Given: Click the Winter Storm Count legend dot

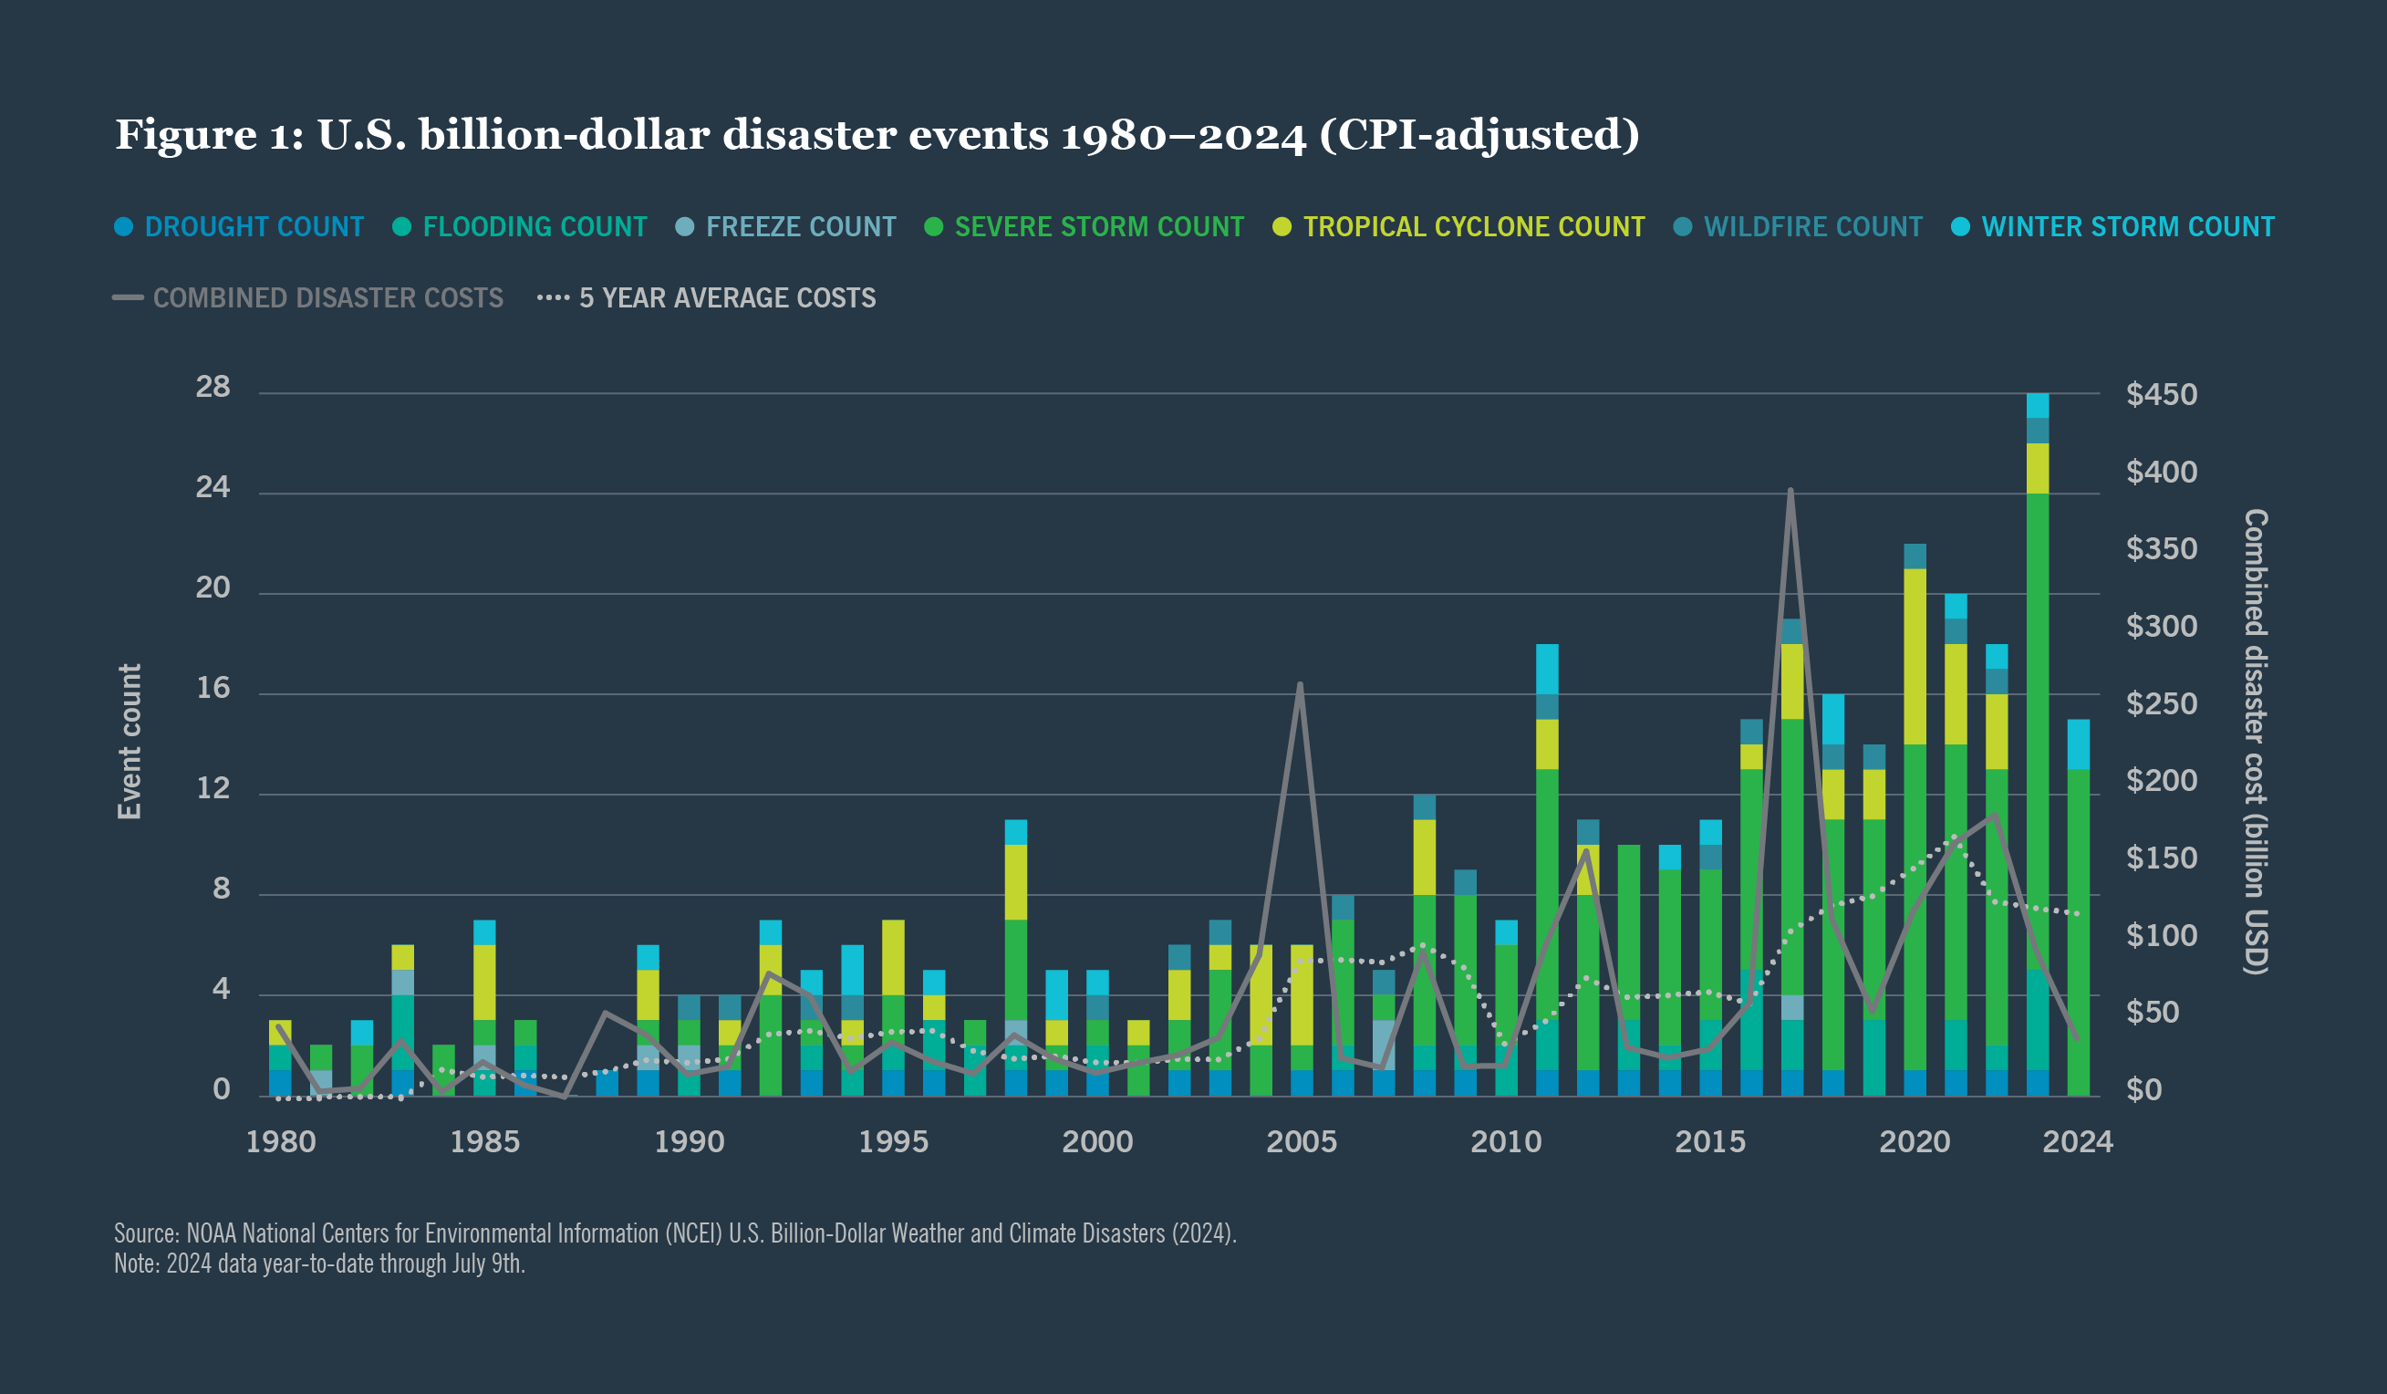Looking at the screenshot, I should (1962, 226).
